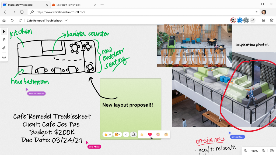Open the browser profile picture
276x155 pixels.
tap(264, 12)
